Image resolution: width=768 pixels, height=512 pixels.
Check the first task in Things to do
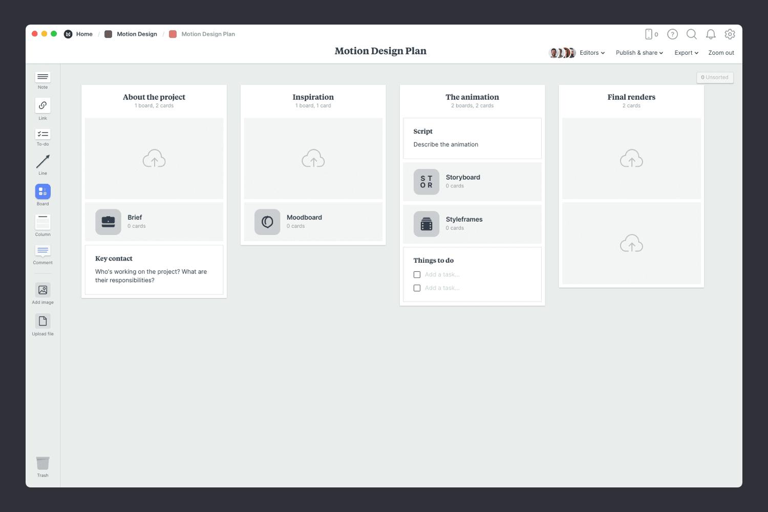click(x=417, y=274)
